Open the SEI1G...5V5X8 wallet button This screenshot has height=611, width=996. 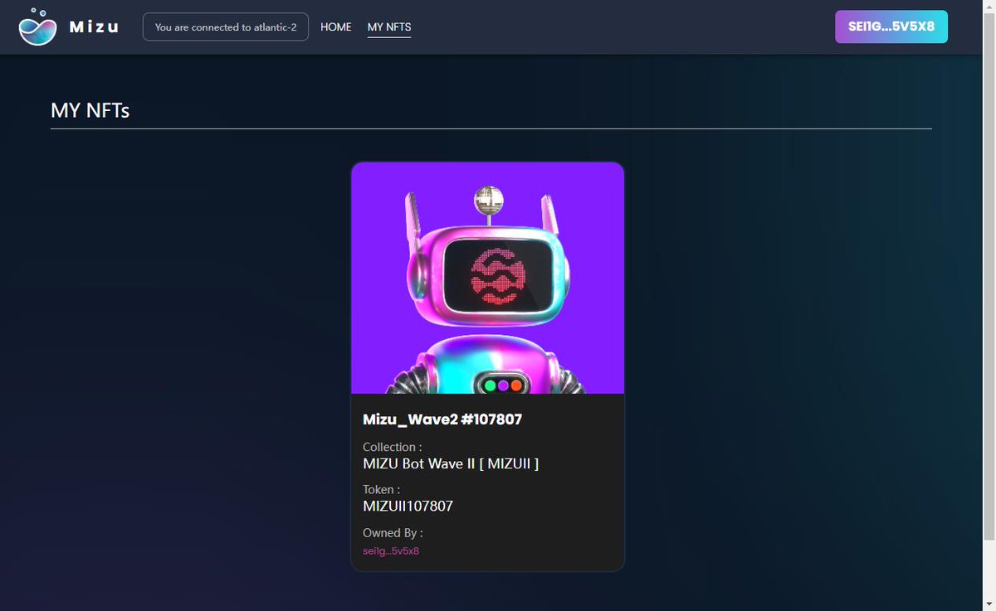point(891,27)
